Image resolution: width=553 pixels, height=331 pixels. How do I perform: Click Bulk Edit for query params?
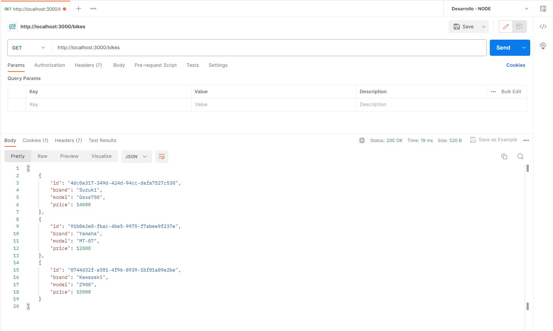pyautogui.click(x=511, y=91)
